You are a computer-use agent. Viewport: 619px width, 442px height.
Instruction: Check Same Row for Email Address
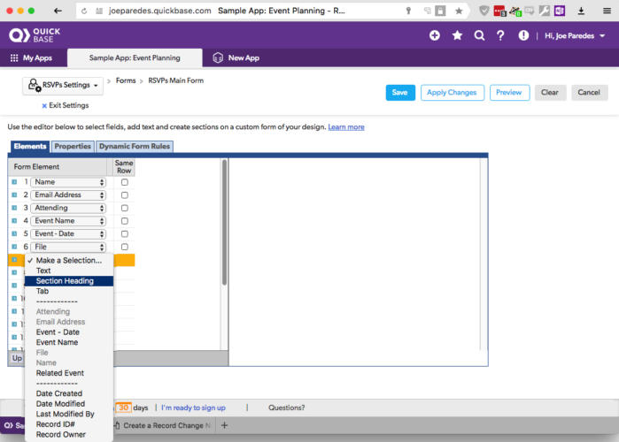[124, 195]
